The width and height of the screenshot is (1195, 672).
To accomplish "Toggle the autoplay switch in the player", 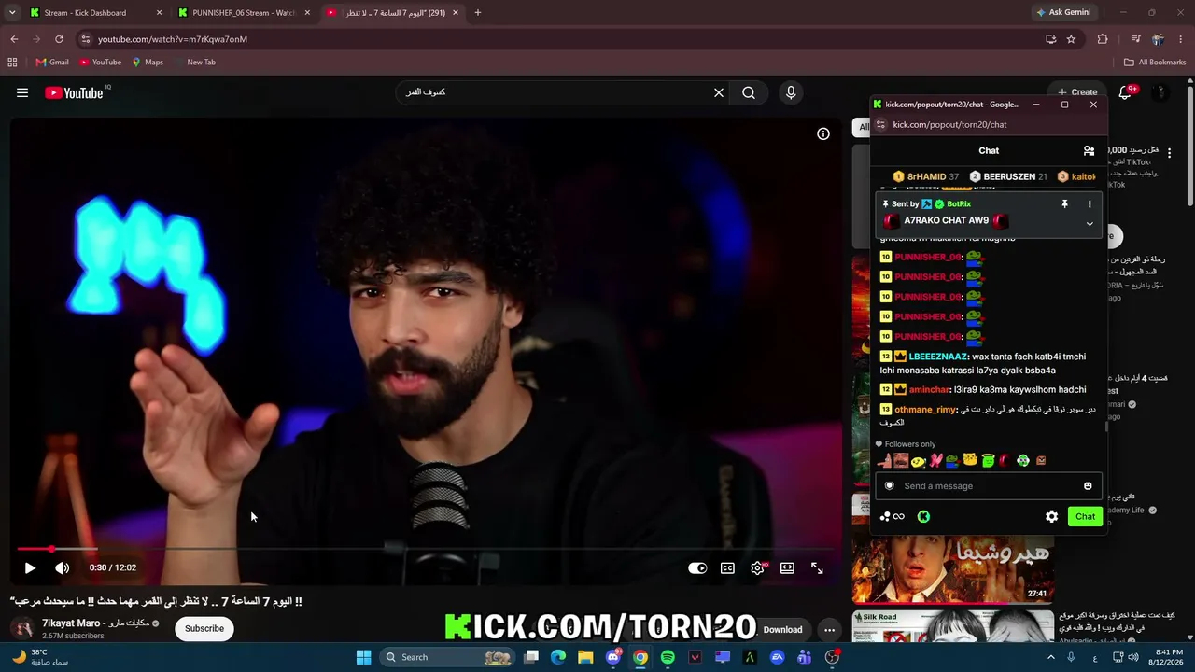I will [697, 567].
